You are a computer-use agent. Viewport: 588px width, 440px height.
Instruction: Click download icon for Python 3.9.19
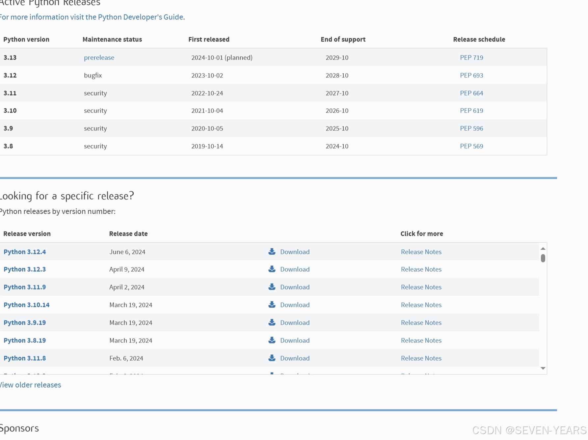tap(272, 322)
